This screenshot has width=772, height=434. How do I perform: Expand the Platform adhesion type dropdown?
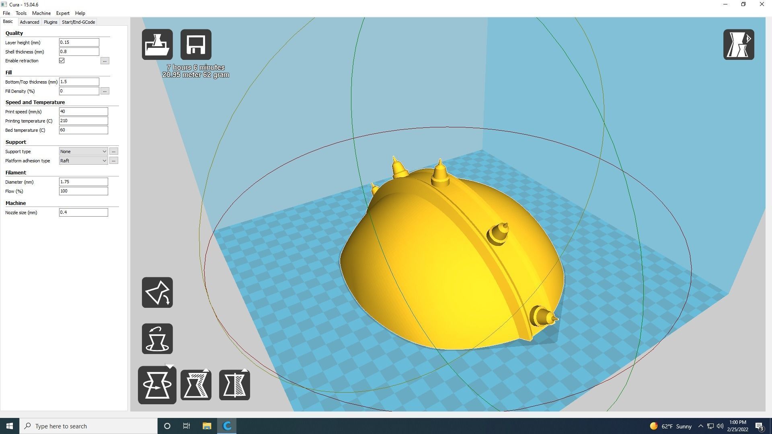click(x=83, y=161)
